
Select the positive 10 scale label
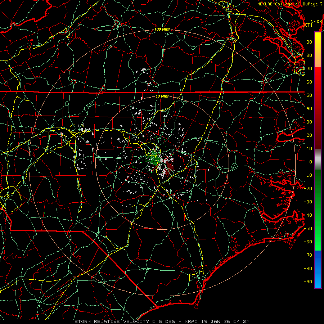click(x=309, y=149)
